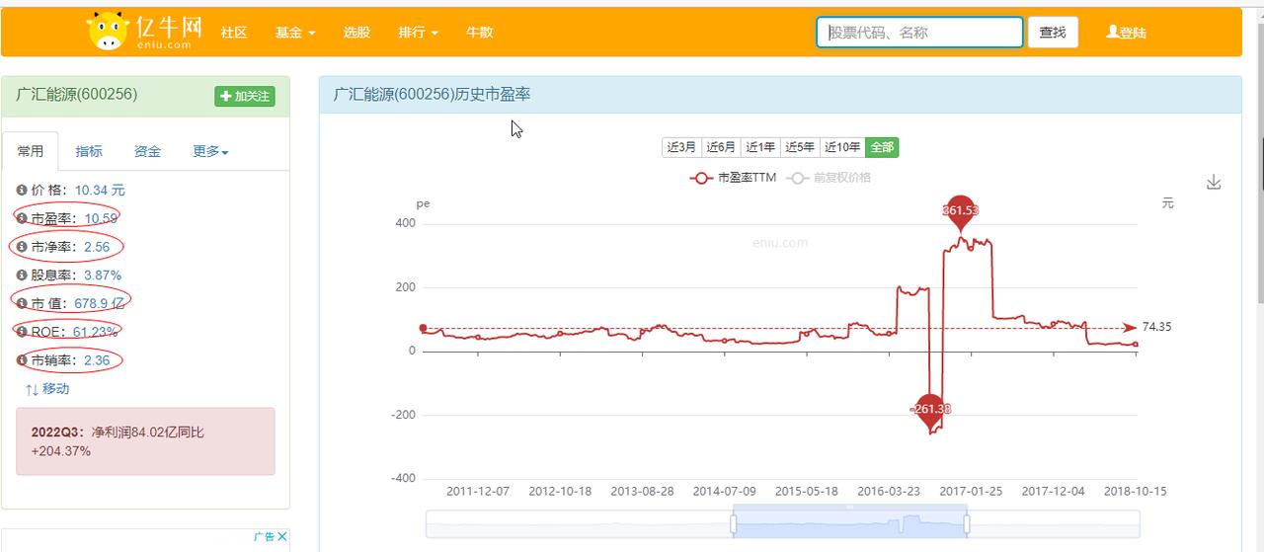Click the left zoom slider handle

(734, 524)
